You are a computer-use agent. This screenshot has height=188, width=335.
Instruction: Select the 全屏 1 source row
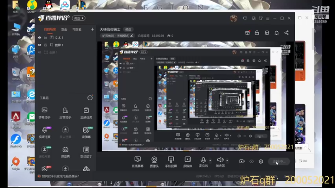(66, 52)
